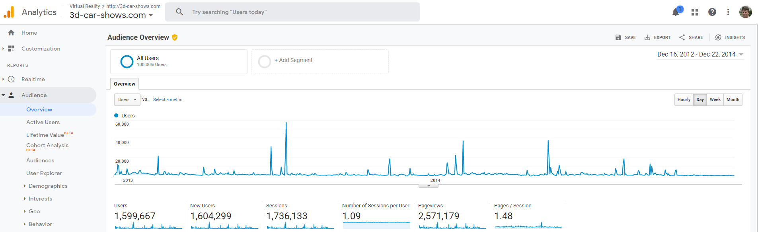
Task: Click the Users value 1,599,667
Action: click(135, 216)
